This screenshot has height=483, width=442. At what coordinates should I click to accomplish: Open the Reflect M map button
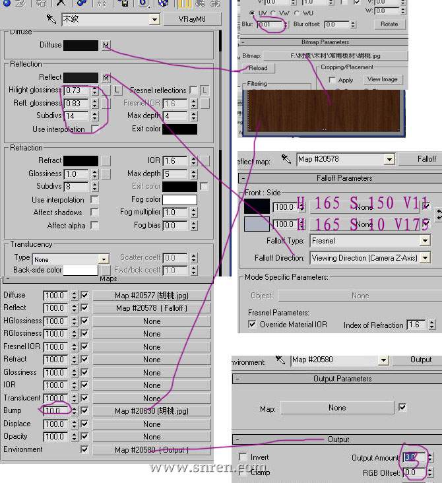coord(106,77)
